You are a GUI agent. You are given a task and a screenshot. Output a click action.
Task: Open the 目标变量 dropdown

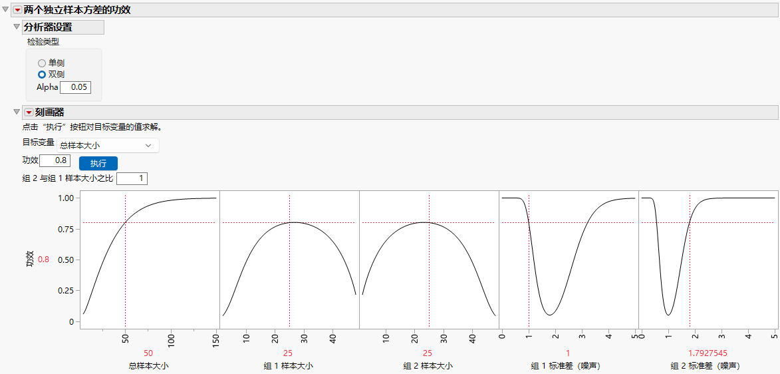[x=108, y=146]
